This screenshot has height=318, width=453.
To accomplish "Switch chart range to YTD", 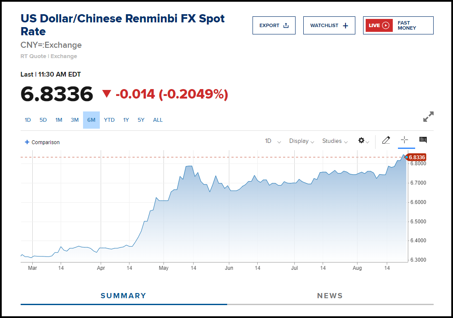I will 109,120.
